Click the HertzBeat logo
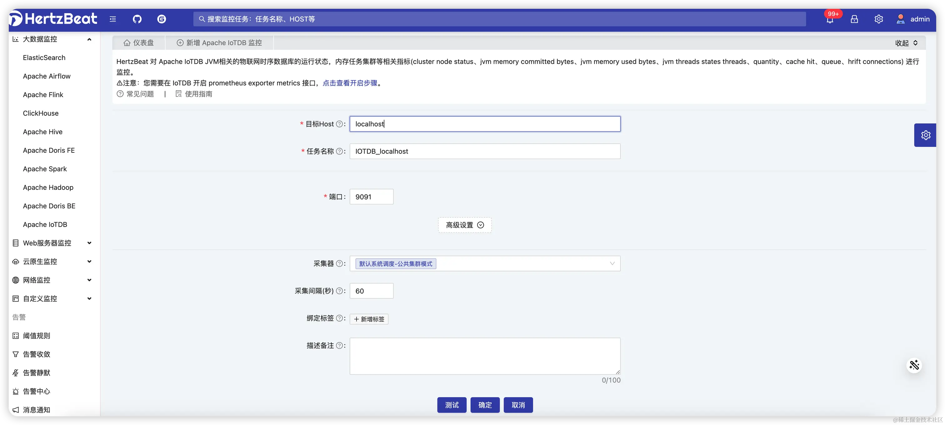This screenshot has width=945, height=425. (53, 19)
